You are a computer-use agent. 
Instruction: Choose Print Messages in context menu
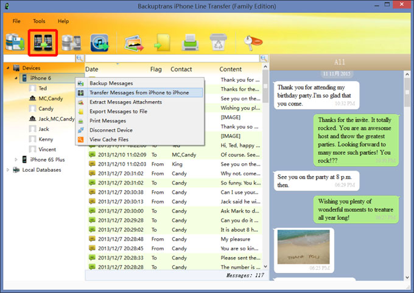139,121
